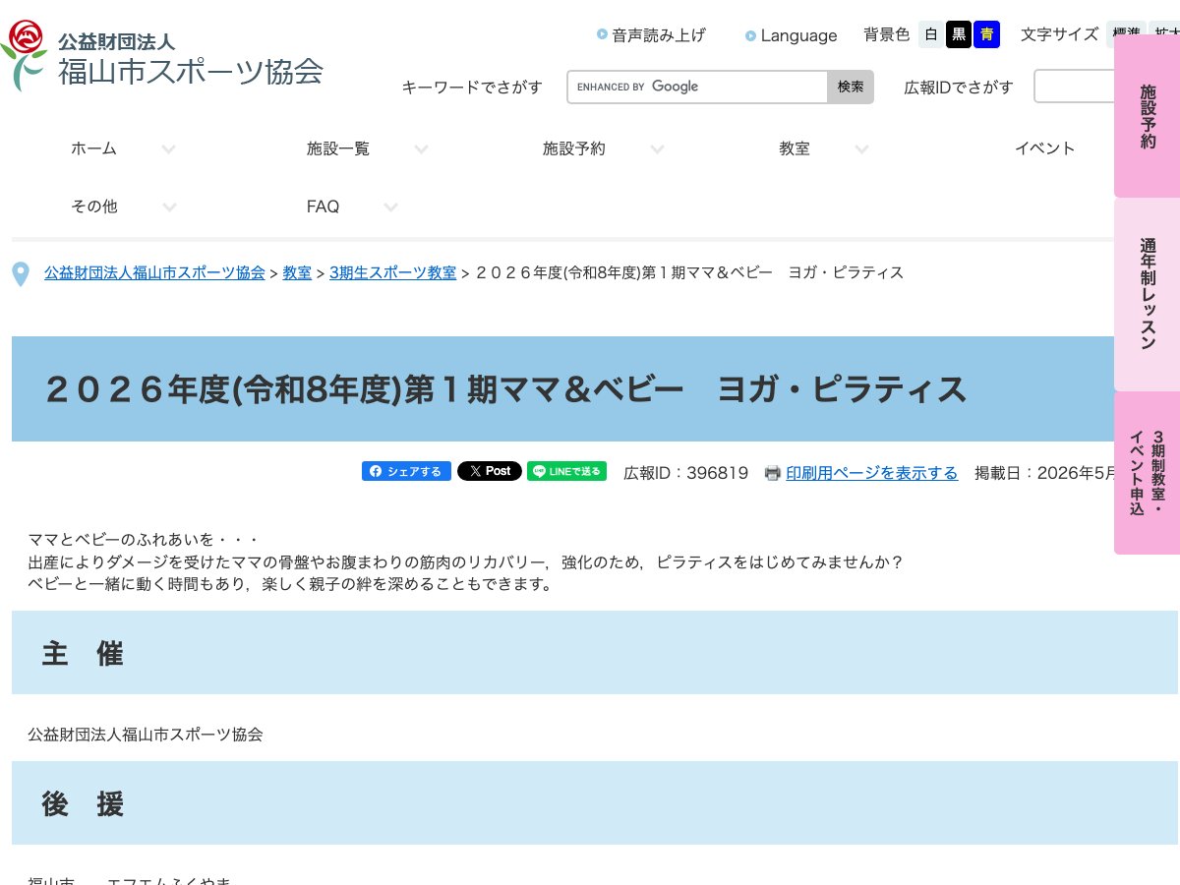This screenshot has width=1180, height=885.
Task: Click the ママとベビーのふれあいを・・・ text line
Action: pyautogui.click(x=144, y=540)
